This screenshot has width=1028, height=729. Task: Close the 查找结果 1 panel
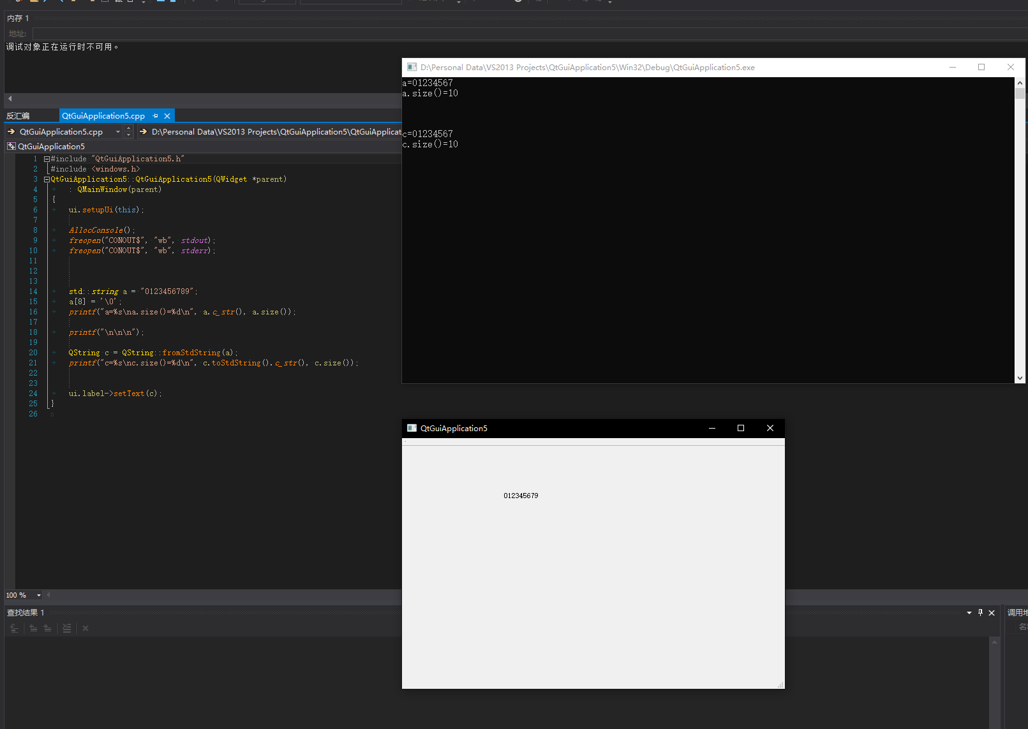992,613
